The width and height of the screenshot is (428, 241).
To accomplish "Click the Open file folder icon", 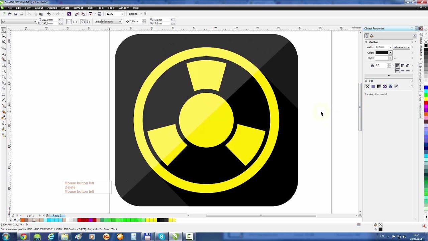I will (10, 14).
